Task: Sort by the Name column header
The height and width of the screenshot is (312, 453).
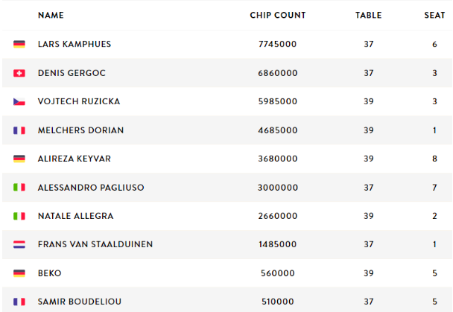Action: pos(51,15)
